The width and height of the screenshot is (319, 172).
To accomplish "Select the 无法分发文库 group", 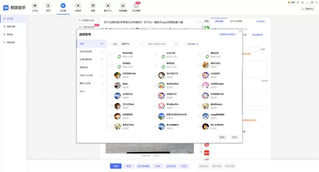I will [91, 52].
